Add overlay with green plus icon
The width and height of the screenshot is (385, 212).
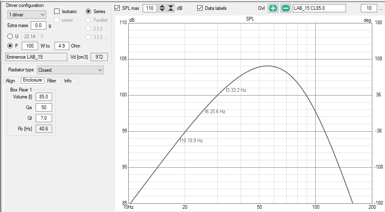(273, 8)
